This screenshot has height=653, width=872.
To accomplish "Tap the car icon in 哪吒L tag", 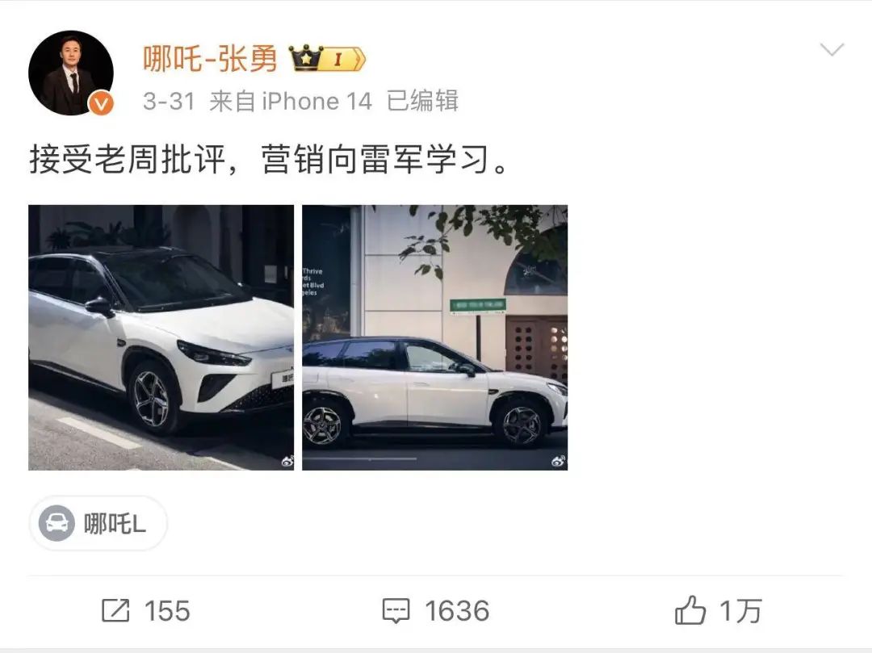I will pos(57,524).
